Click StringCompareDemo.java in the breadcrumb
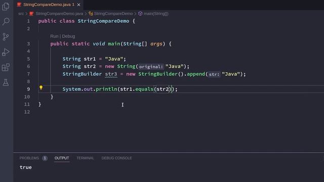 tap(59, 14)
